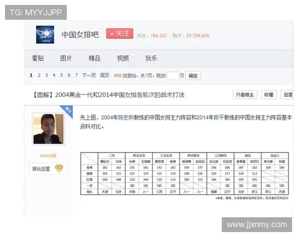The width and height of the screenshot is (297, 237).
Task: Click the thread title 2004黄金一代和2014中国女排
Action: click(x=109, y=95)
